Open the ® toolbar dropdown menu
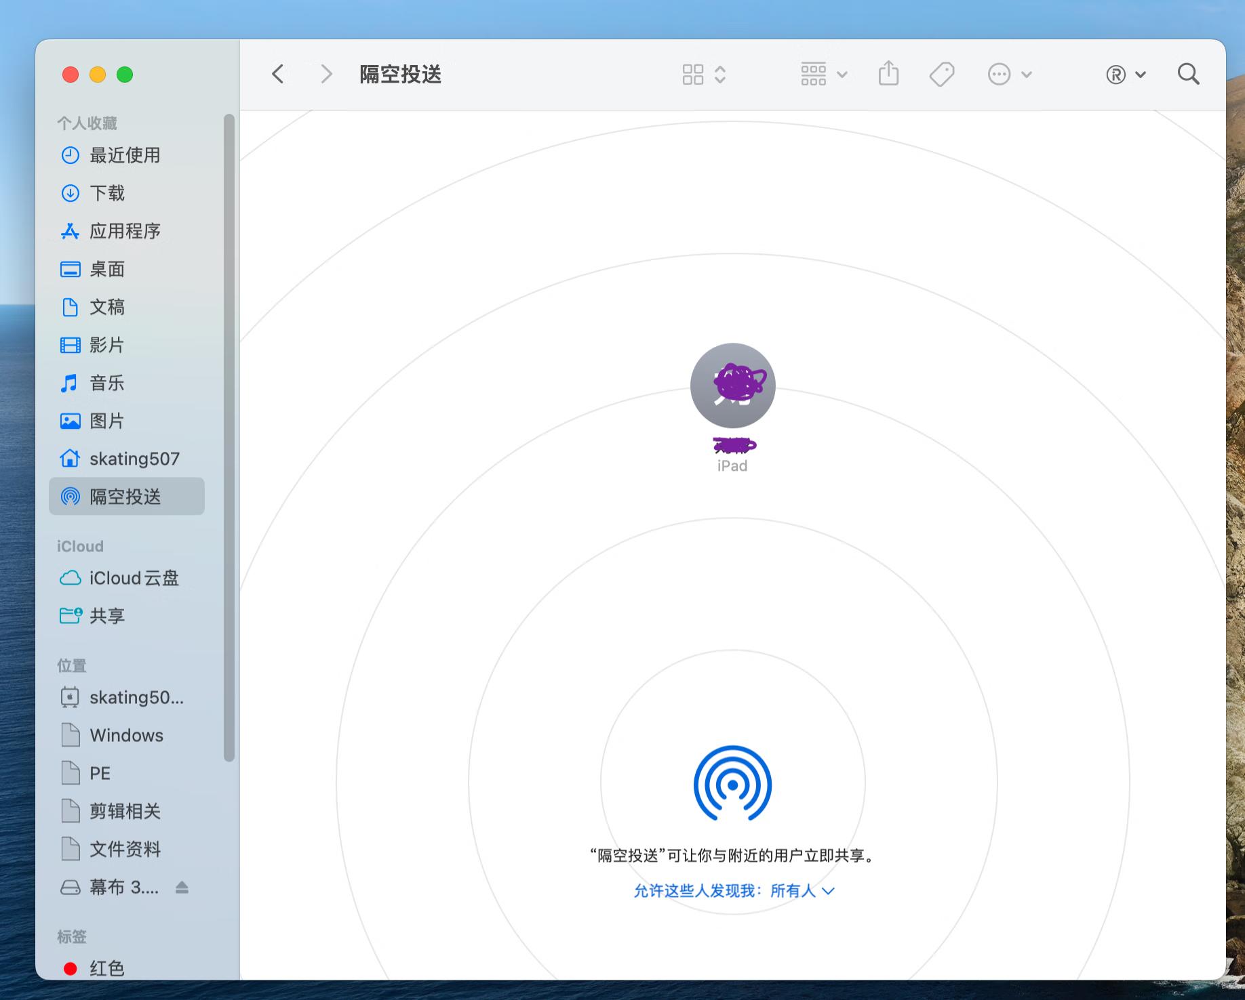This screenshot has height=1000, width=1245. tap(1126, 74)
